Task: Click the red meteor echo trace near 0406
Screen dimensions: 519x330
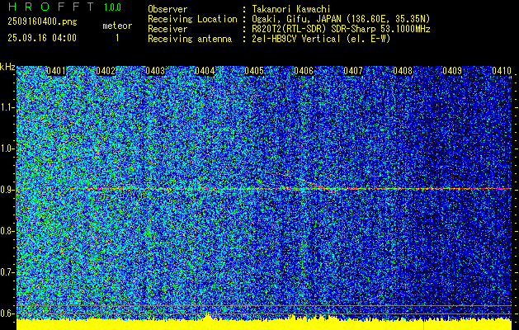Action: pyautogui.click(x=319, y=186)
